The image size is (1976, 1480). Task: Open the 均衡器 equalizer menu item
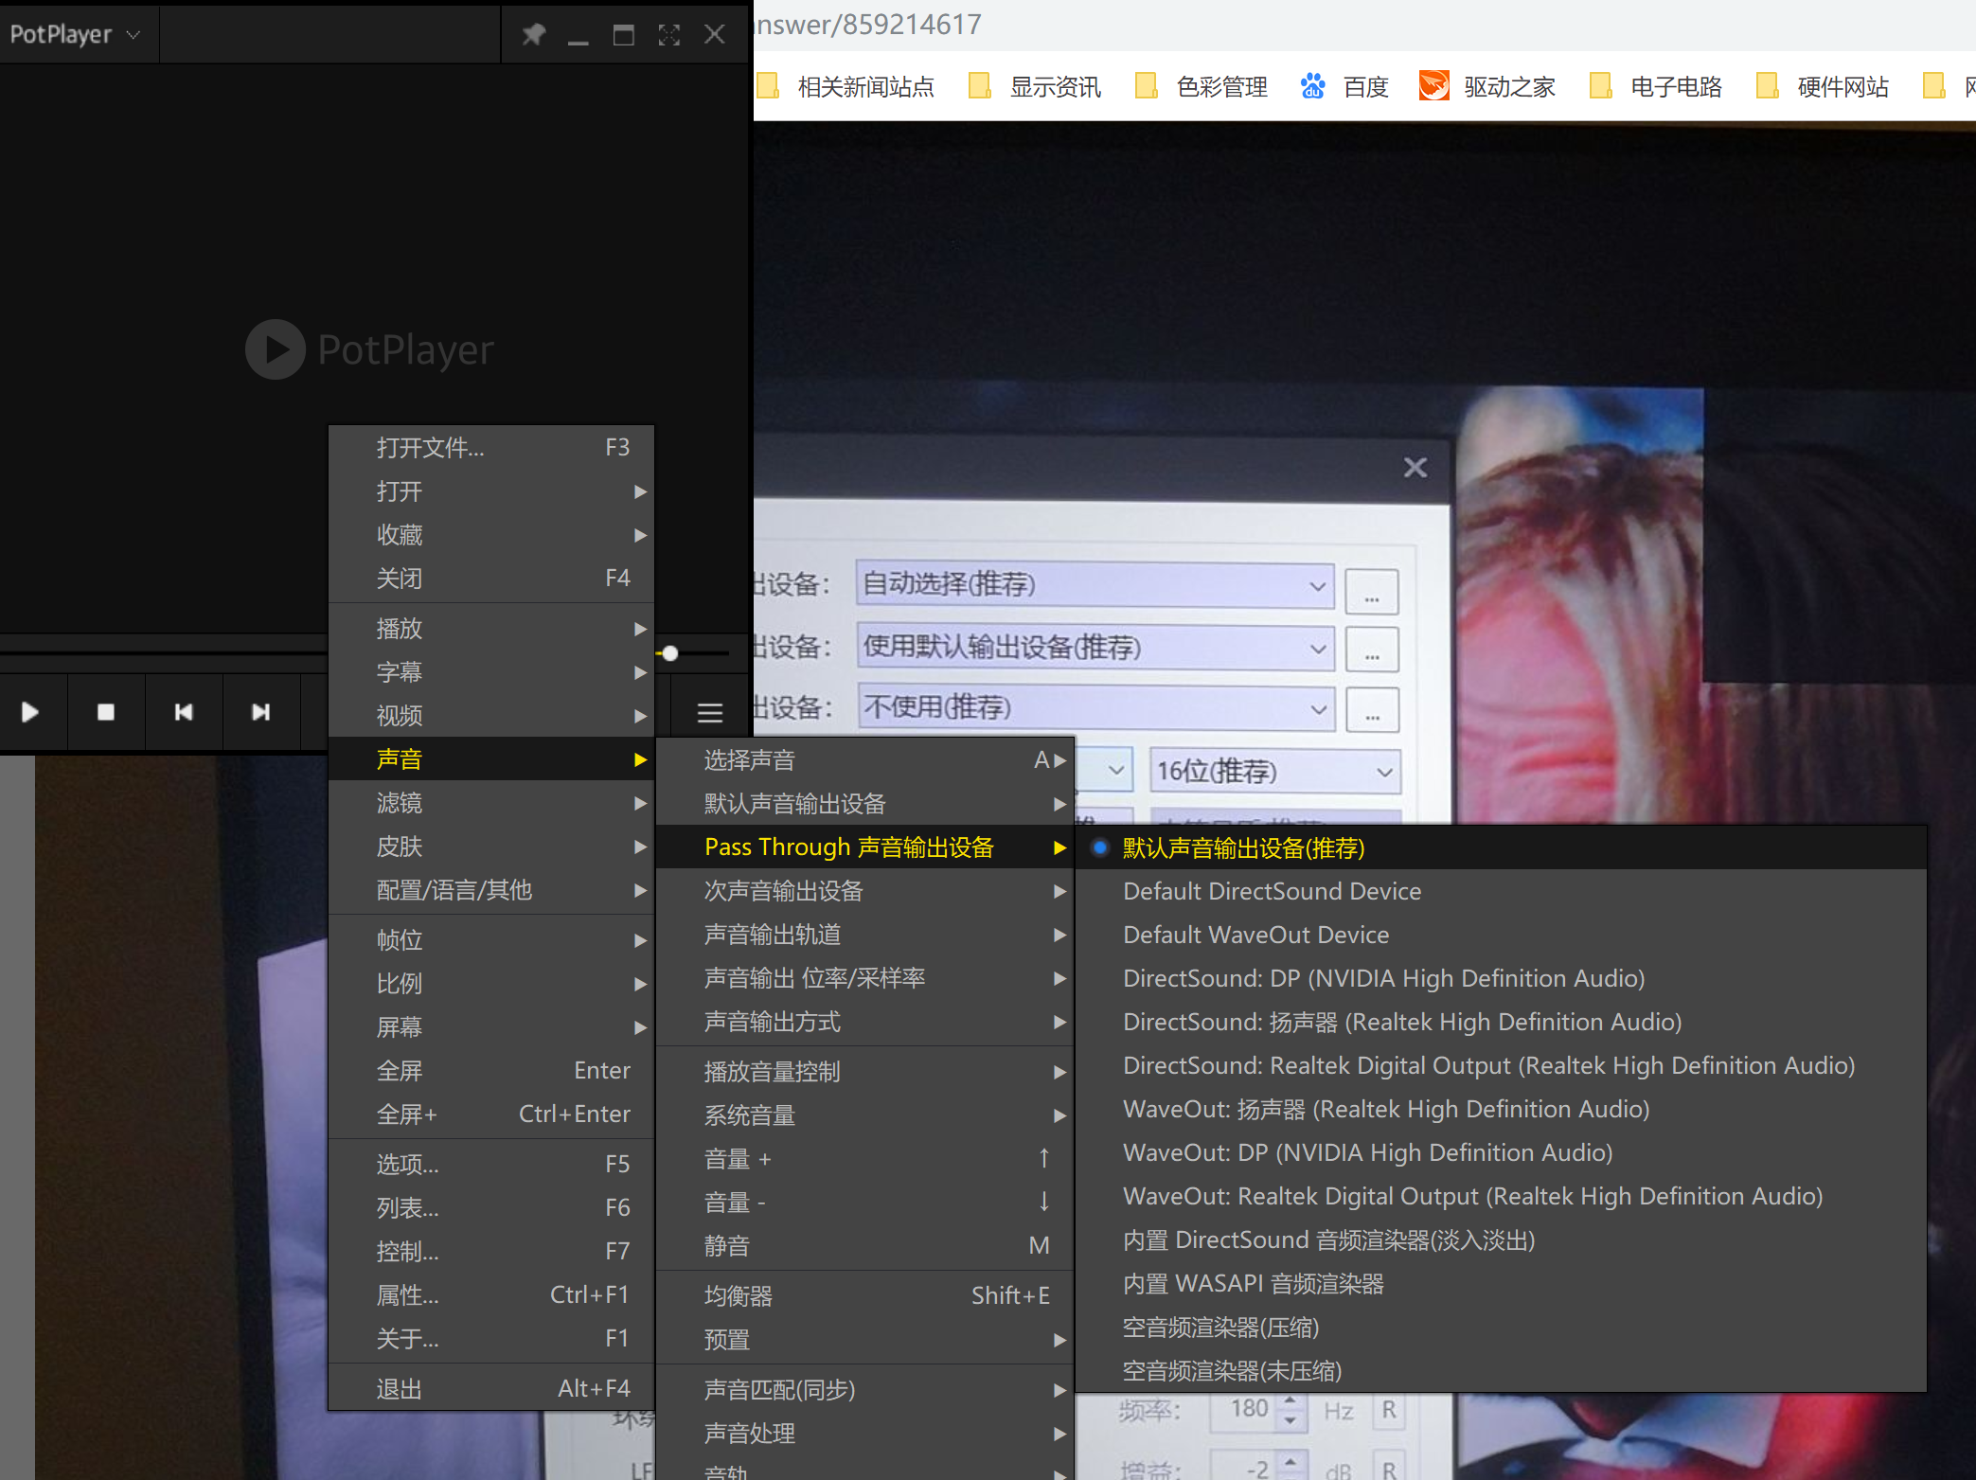point(739,1295)
